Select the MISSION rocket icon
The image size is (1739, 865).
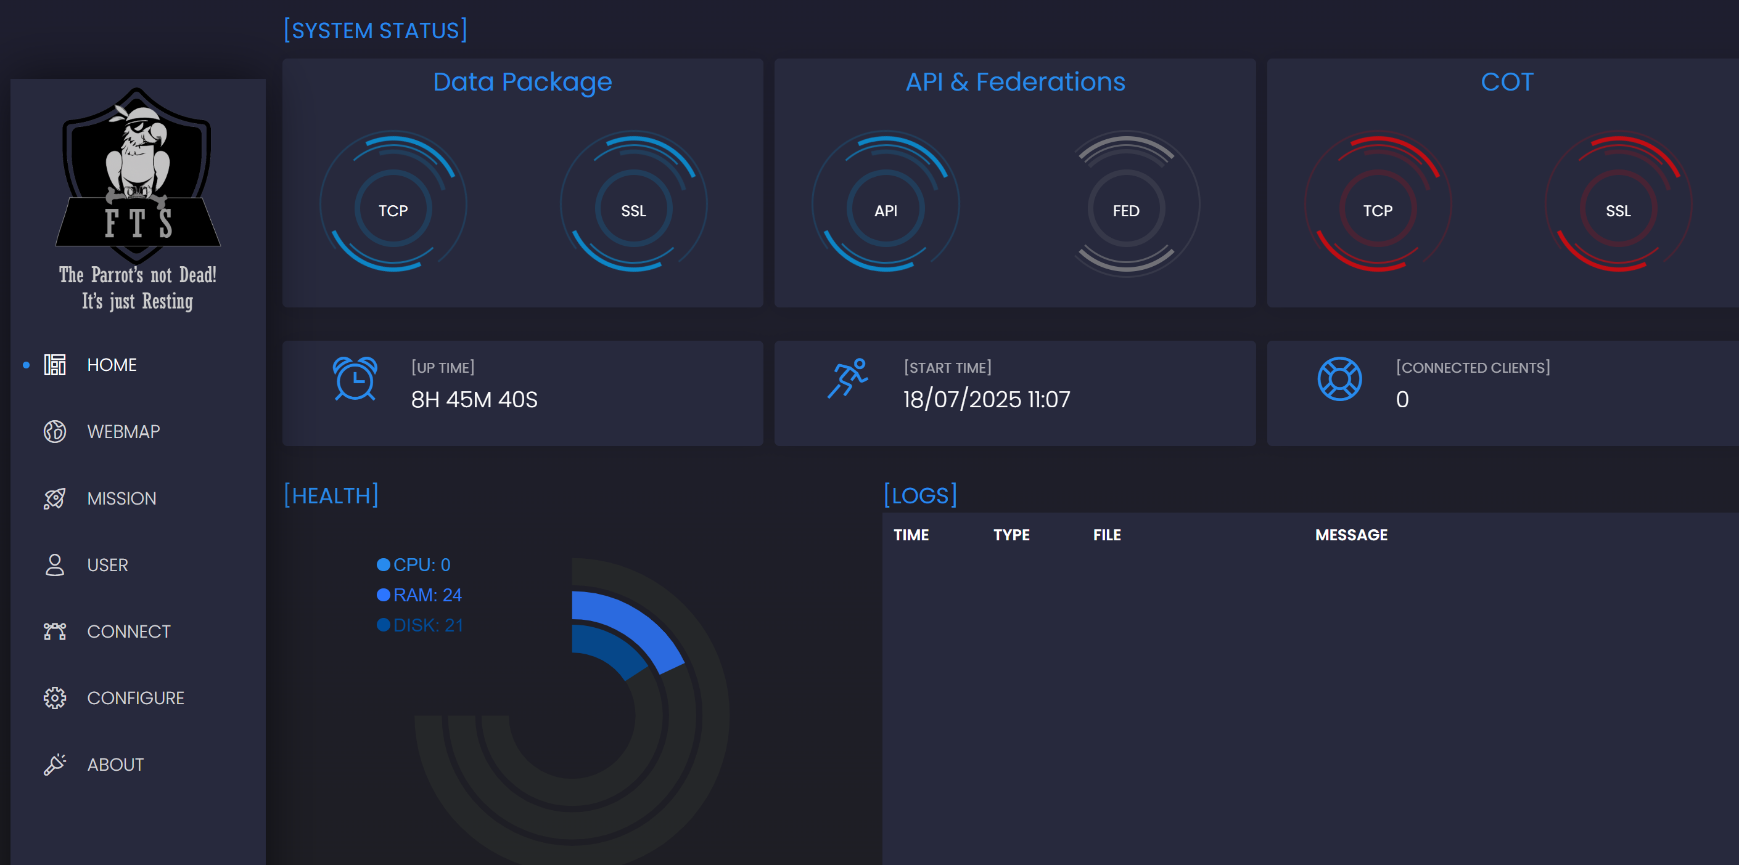pos(54,498)
